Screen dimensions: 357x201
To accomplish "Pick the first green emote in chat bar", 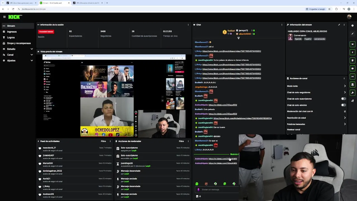I will (x=197, y=184).
